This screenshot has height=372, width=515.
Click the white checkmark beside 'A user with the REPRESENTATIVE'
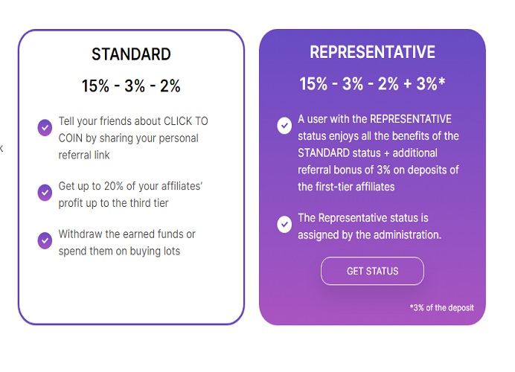[x=284, y=126]
